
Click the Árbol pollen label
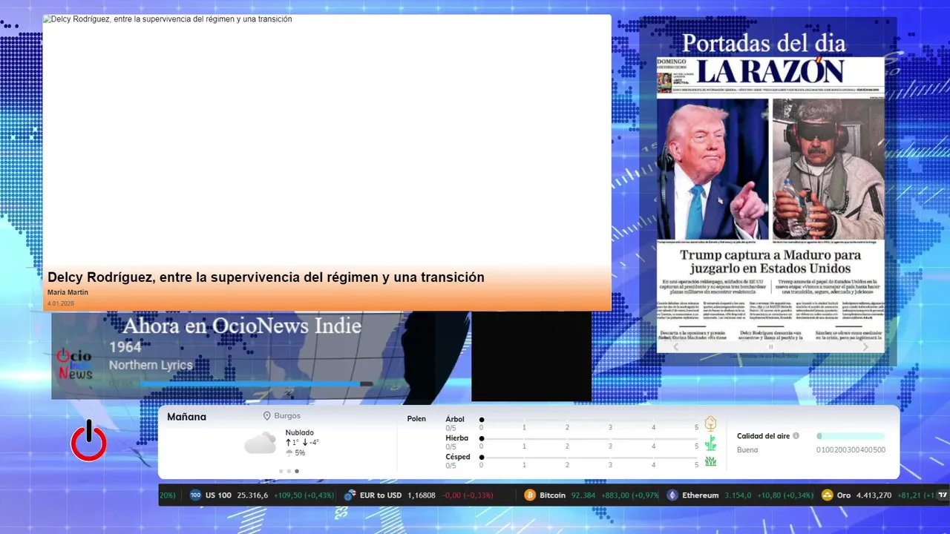point(455,419)
